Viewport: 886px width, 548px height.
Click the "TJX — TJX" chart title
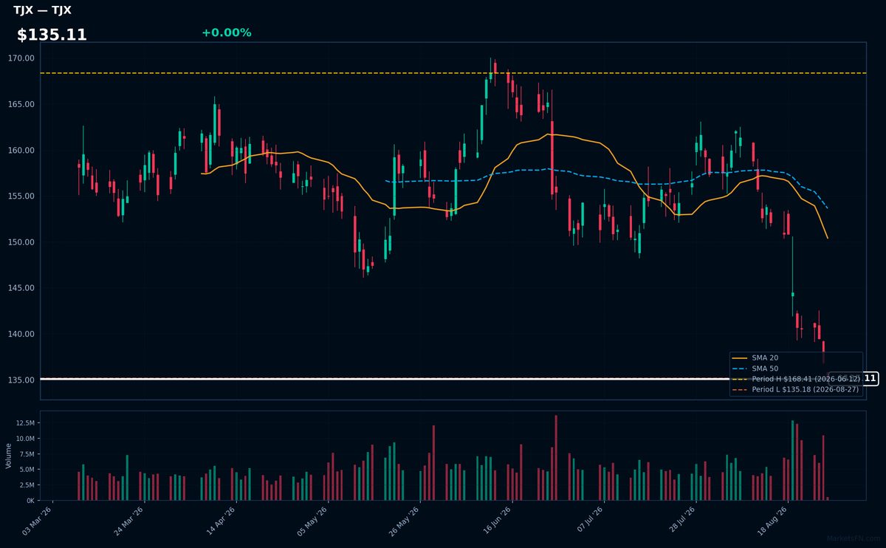click(x=42, y=10)
